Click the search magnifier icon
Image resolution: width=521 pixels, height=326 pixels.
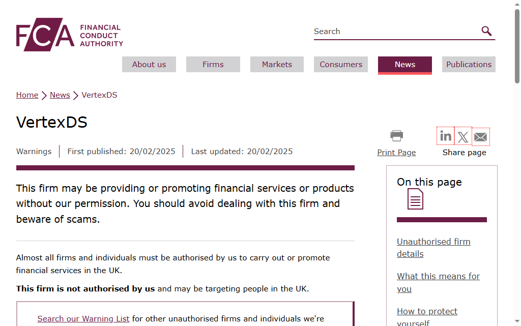coord(486,31)
